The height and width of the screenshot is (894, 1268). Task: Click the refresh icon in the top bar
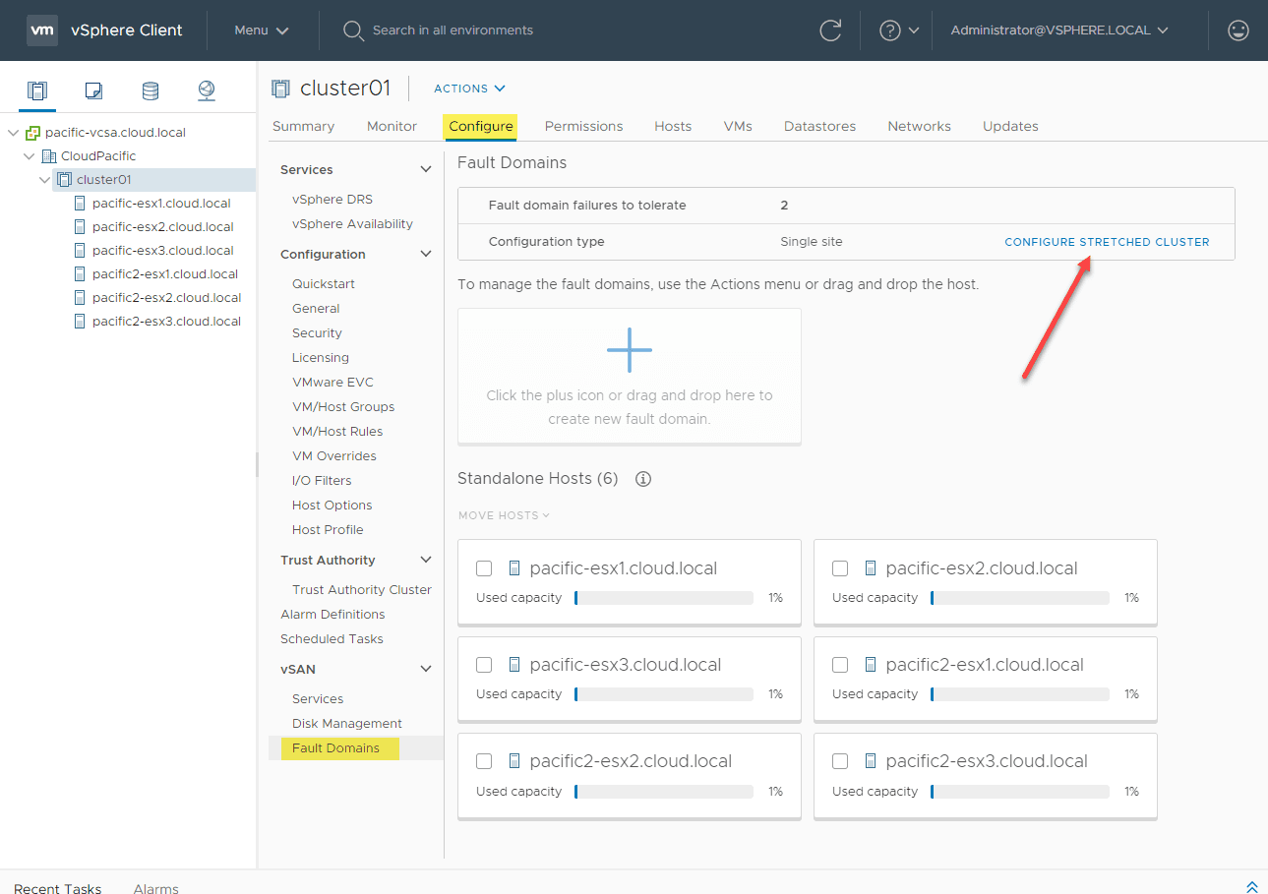click(x=829, y=30)
